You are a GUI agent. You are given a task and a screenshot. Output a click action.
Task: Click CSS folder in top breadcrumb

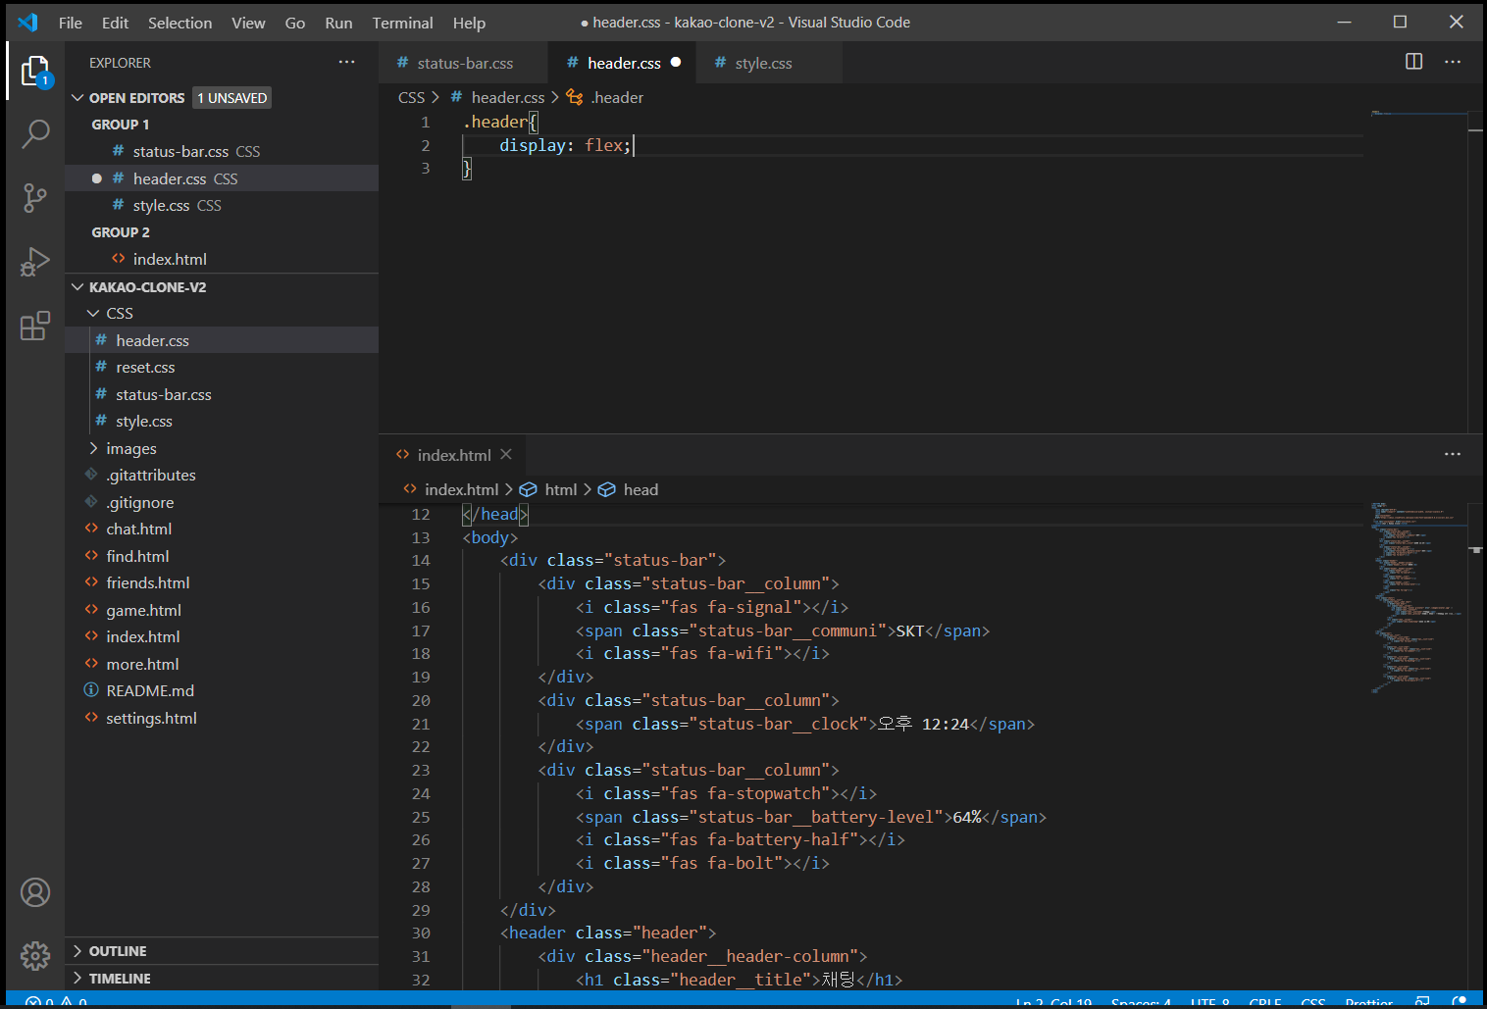[411, 97]
